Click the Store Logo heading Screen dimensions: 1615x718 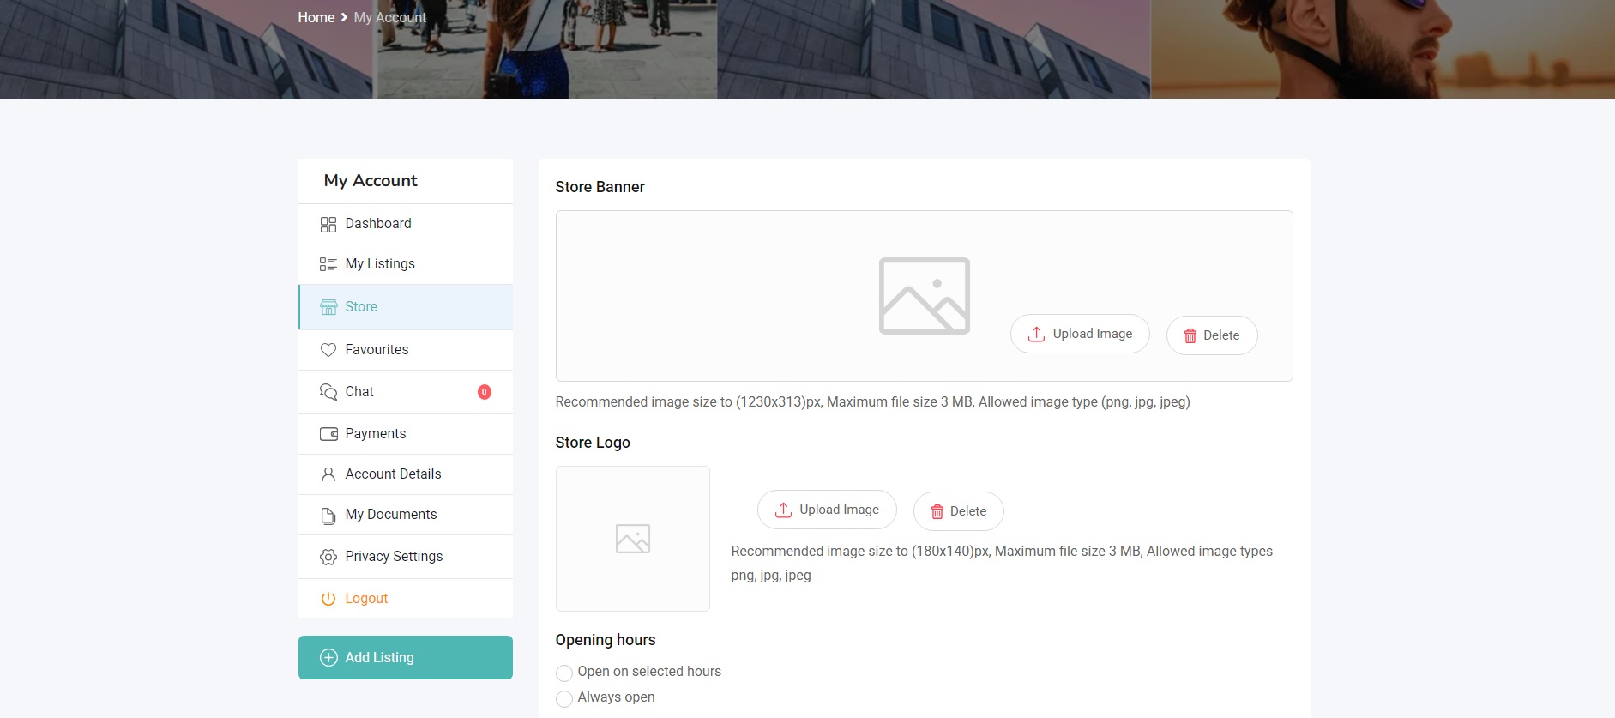(593, 443)
